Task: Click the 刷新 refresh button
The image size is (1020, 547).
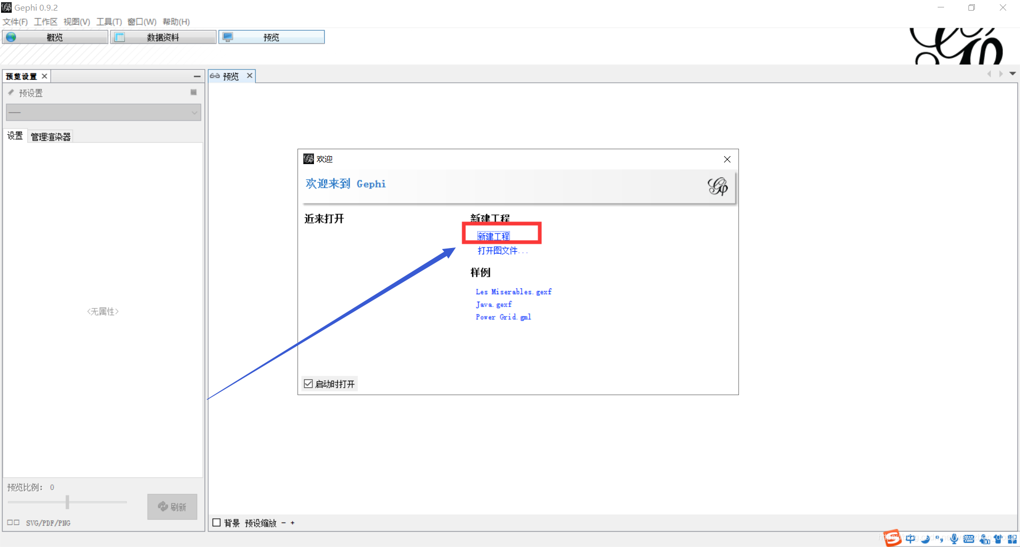Action: coord(172,507)
